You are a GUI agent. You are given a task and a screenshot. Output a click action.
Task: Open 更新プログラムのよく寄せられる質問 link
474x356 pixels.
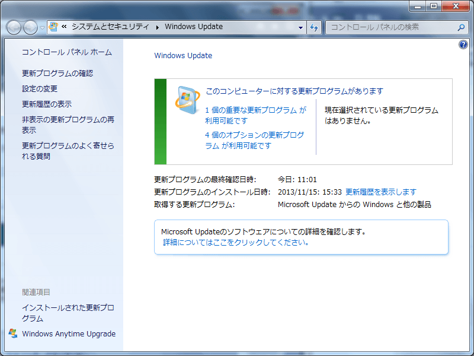[x=68, y=151]
